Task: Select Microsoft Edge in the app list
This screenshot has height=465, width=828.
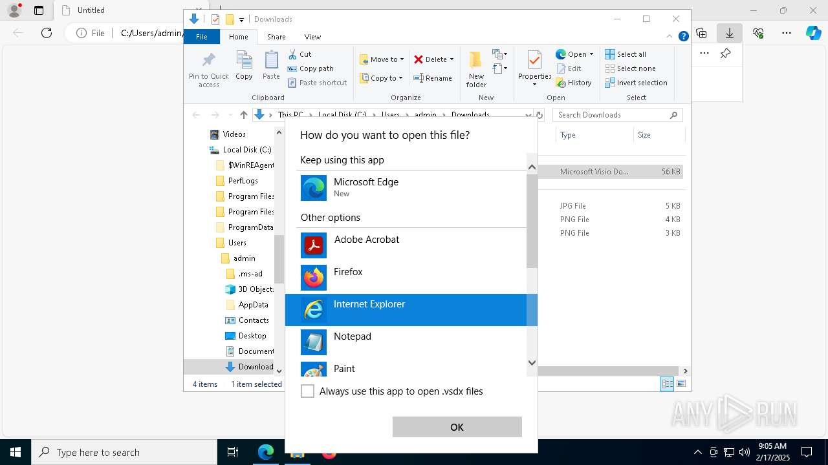Action: [x=411, y=188]
